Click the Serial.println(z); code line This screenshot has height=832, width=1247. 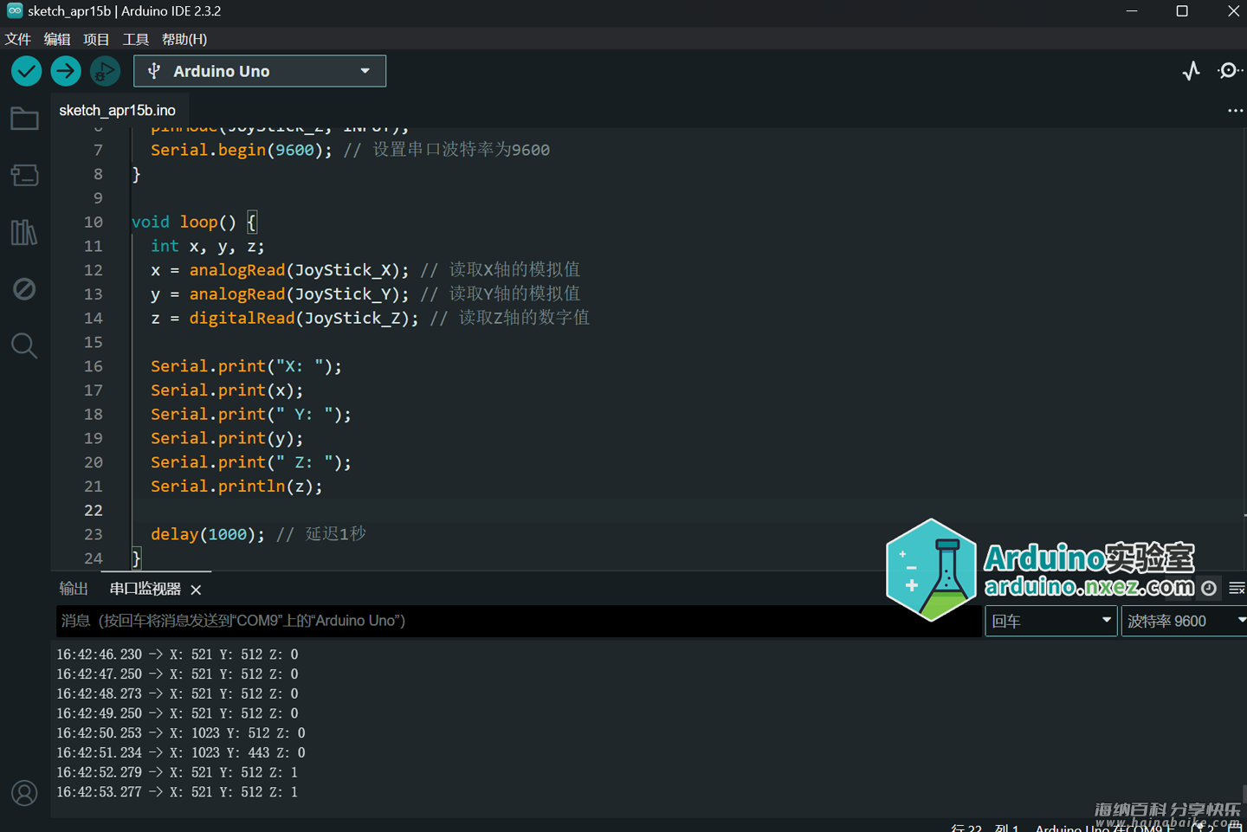[x=236, y=486]
